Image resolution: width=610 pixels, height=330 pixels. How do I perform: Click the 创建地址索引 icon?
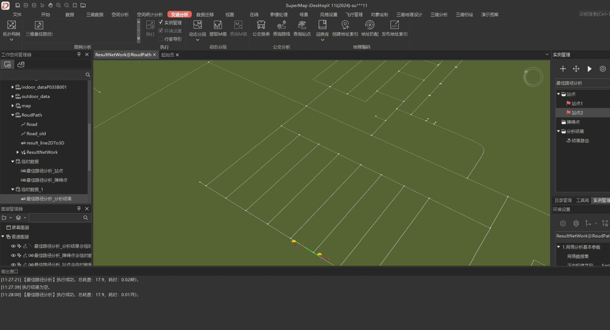(x=345, y=25)
